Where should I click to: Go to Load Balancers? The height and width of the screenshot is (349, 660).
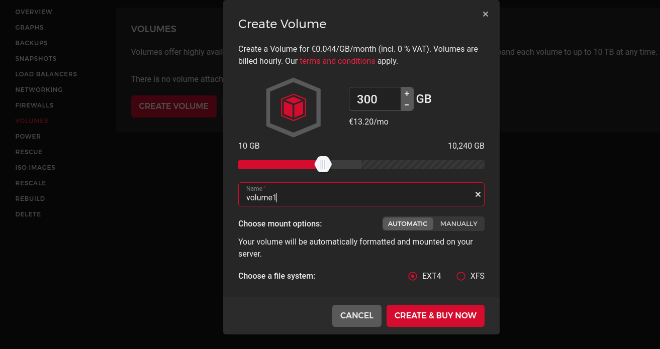coord(46,74)
